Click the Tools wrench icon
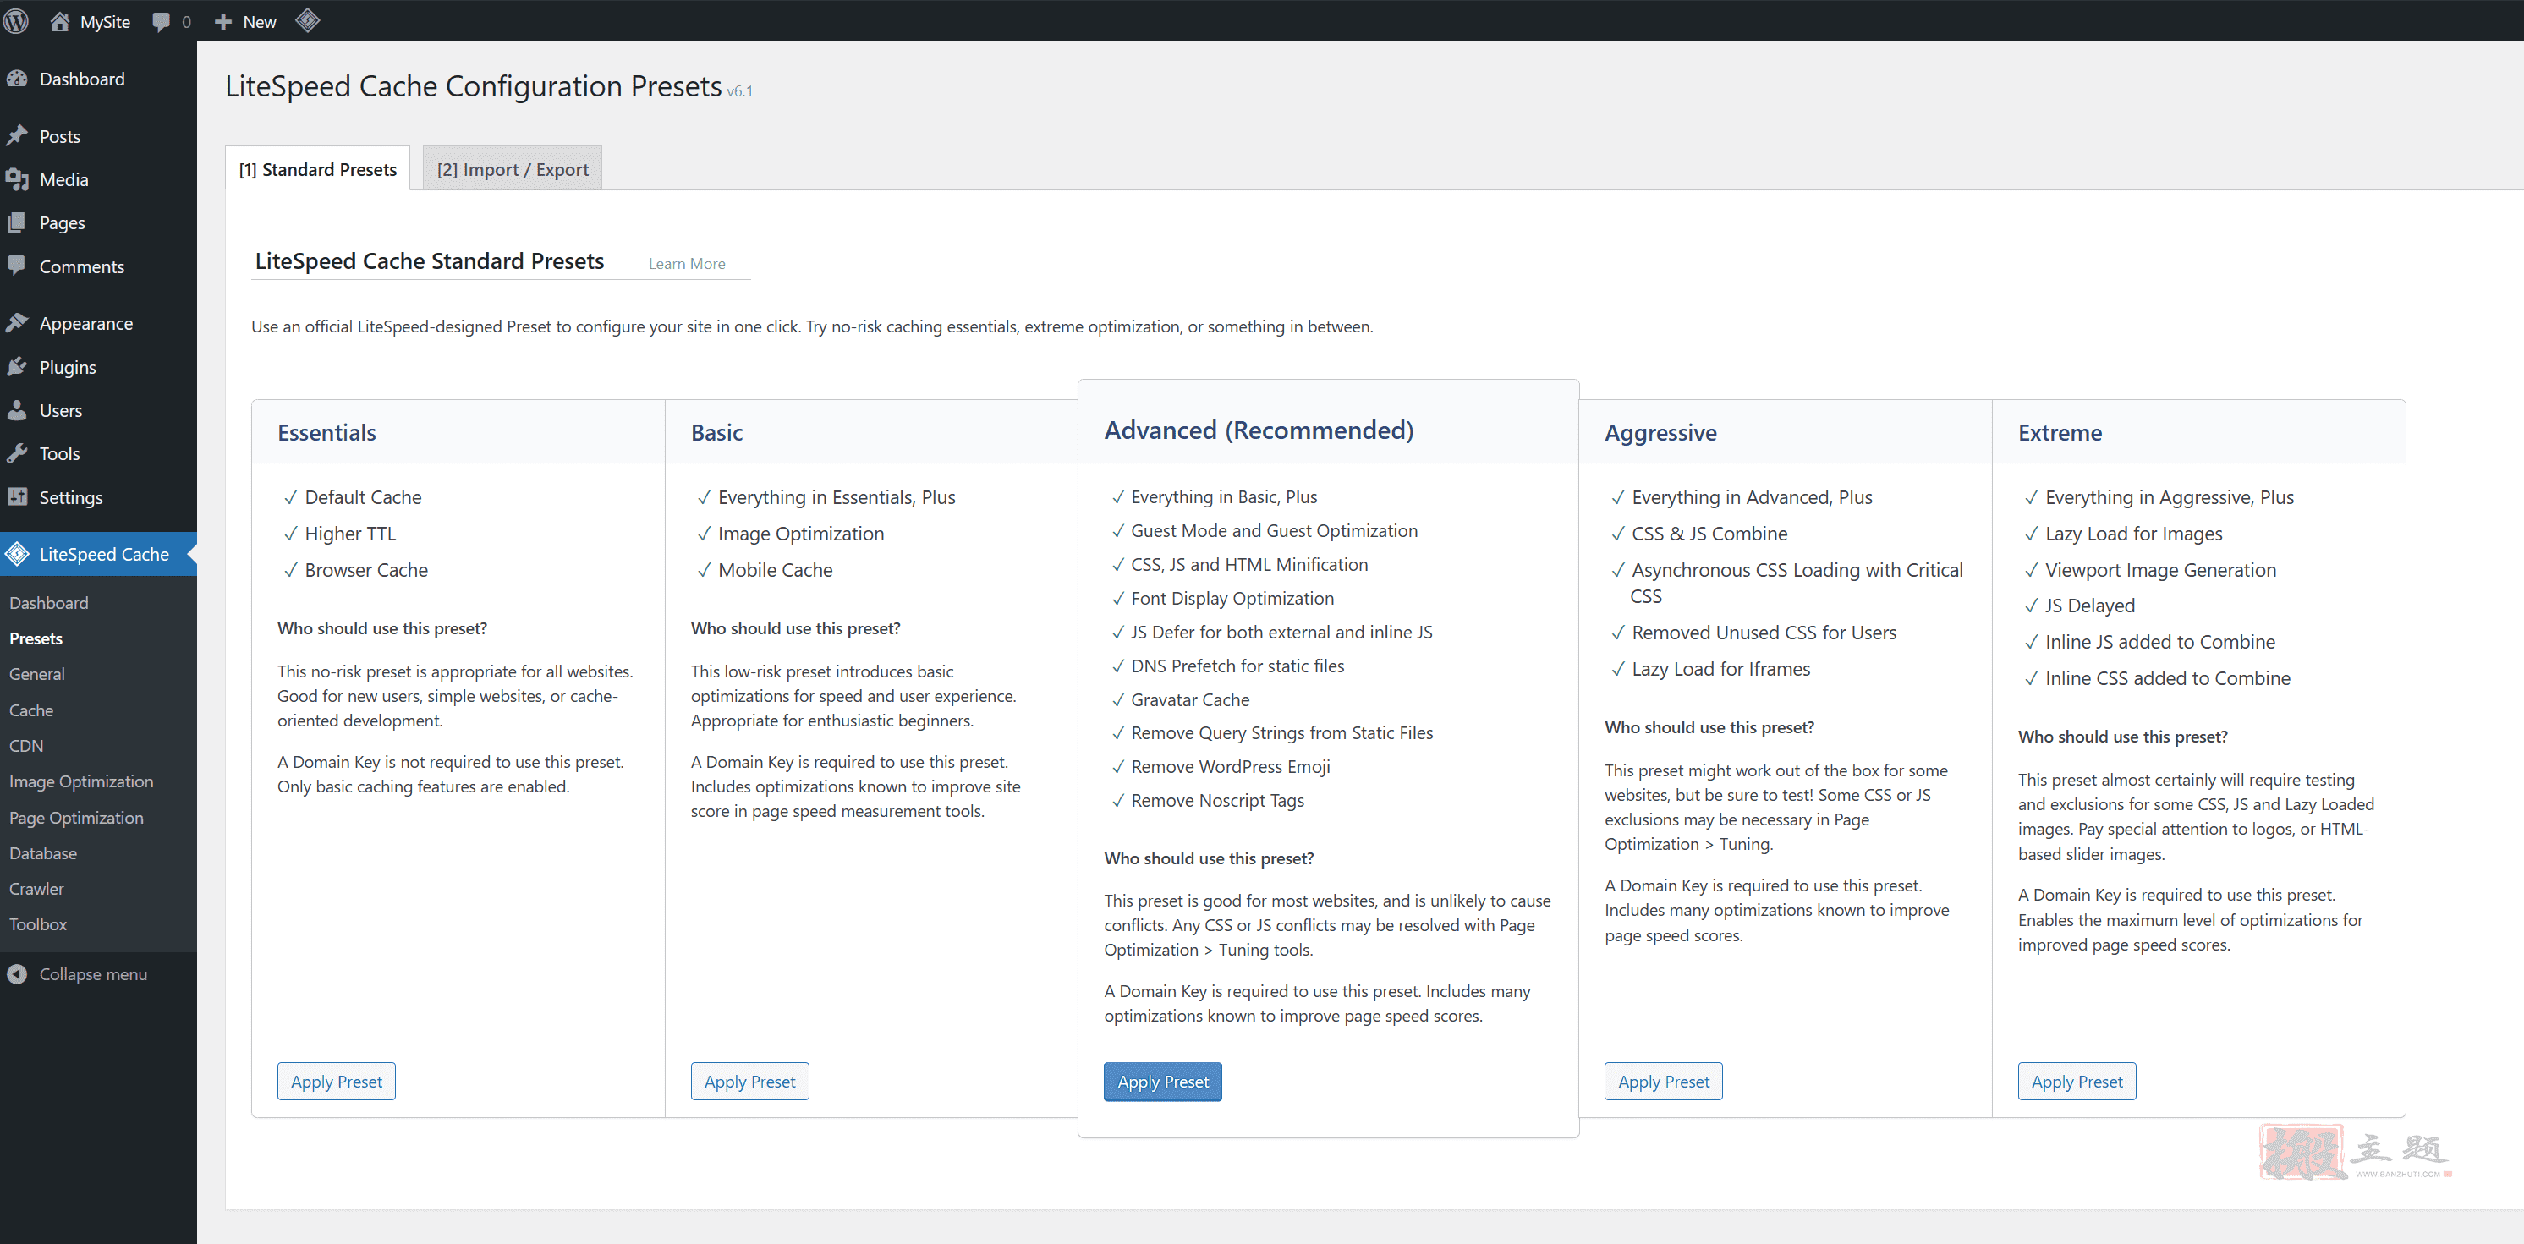Screen dimensions: 2524x1244 point(17,452)
